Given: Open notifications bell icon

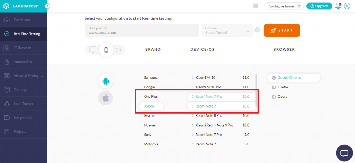Looking at the screenshot, I should (338, 6).
